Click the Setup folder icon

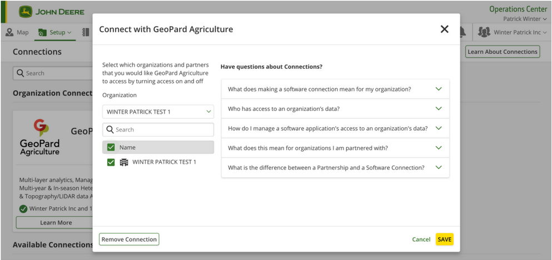(42, 33)
